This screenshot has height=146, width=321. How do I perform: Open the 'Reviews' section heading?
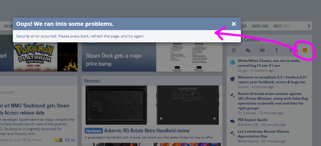click(92, 81)
